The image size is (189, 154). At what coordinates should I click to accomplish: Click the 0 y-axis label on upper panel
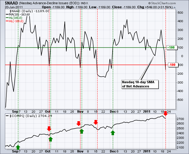pos(182,56)
